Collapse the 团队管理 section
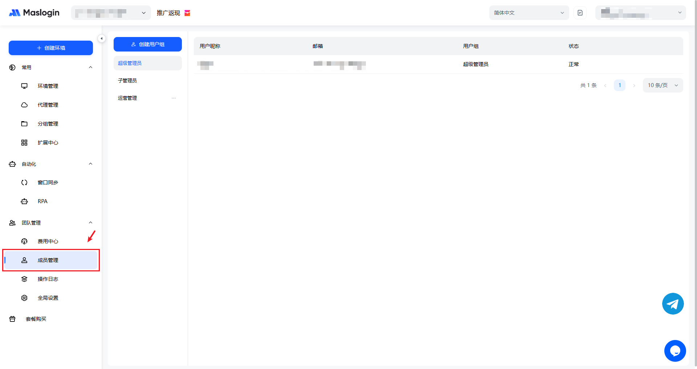Viewport: 697px width, 369px height. coord(90,223)
